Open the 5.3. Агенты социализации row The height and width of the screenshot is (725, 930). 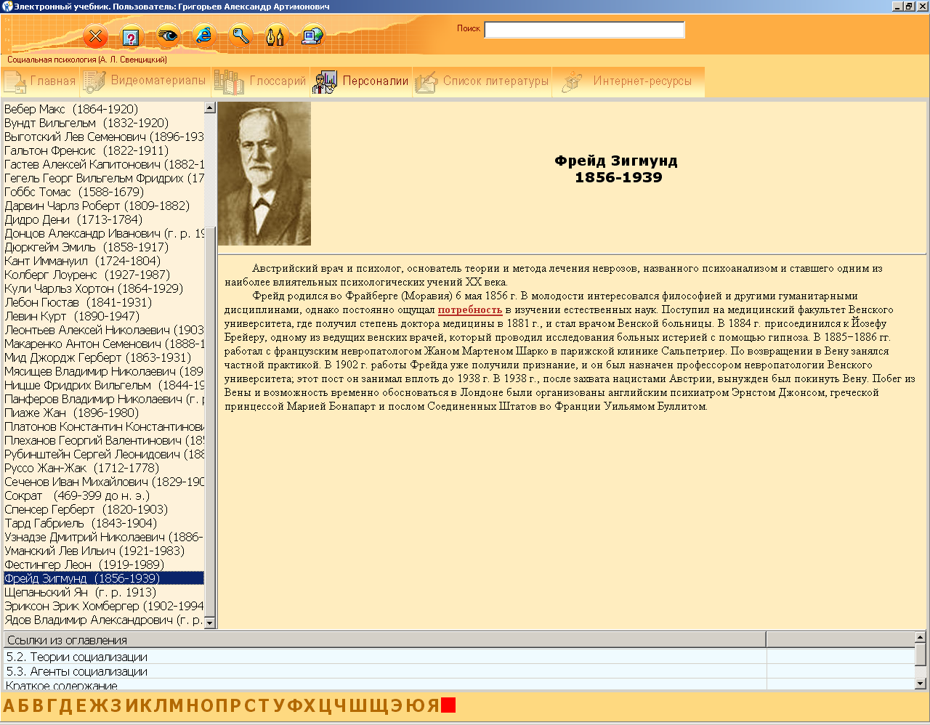[385, 671]
